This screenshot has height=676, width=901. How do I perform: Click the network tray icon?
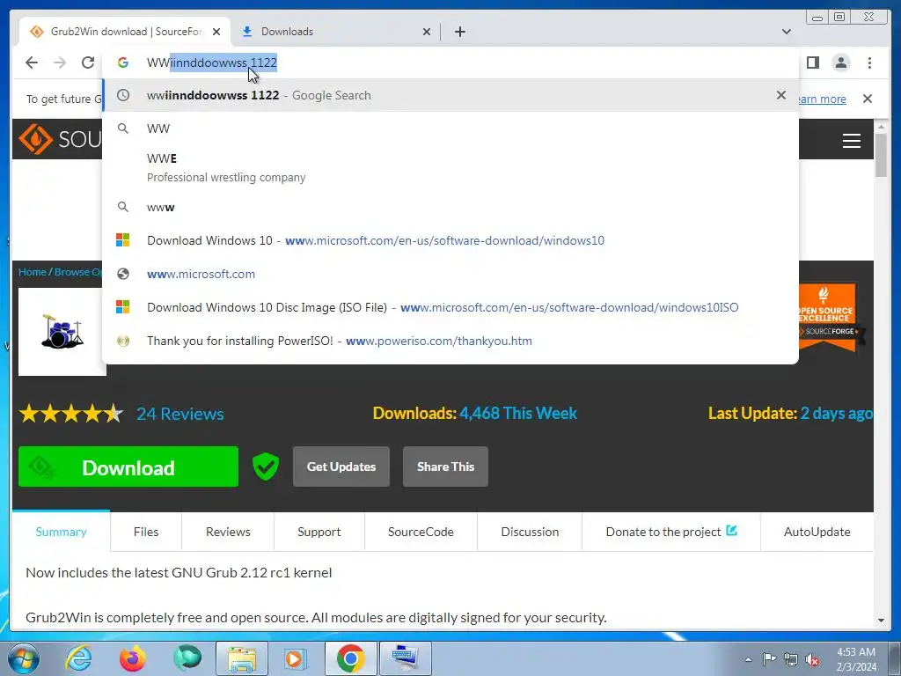[791, 659]
